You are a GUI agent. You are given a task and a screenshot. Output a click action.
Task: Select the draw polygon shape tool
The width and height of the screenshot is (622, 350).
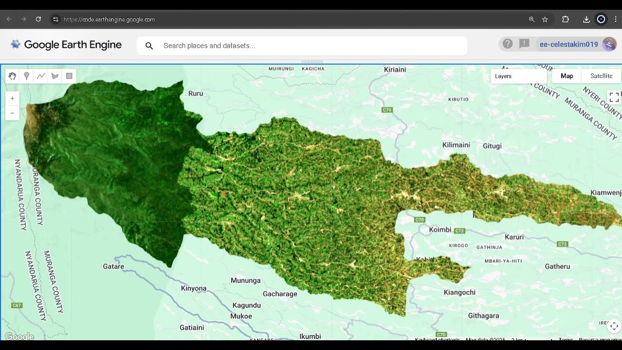coord(55,76)
